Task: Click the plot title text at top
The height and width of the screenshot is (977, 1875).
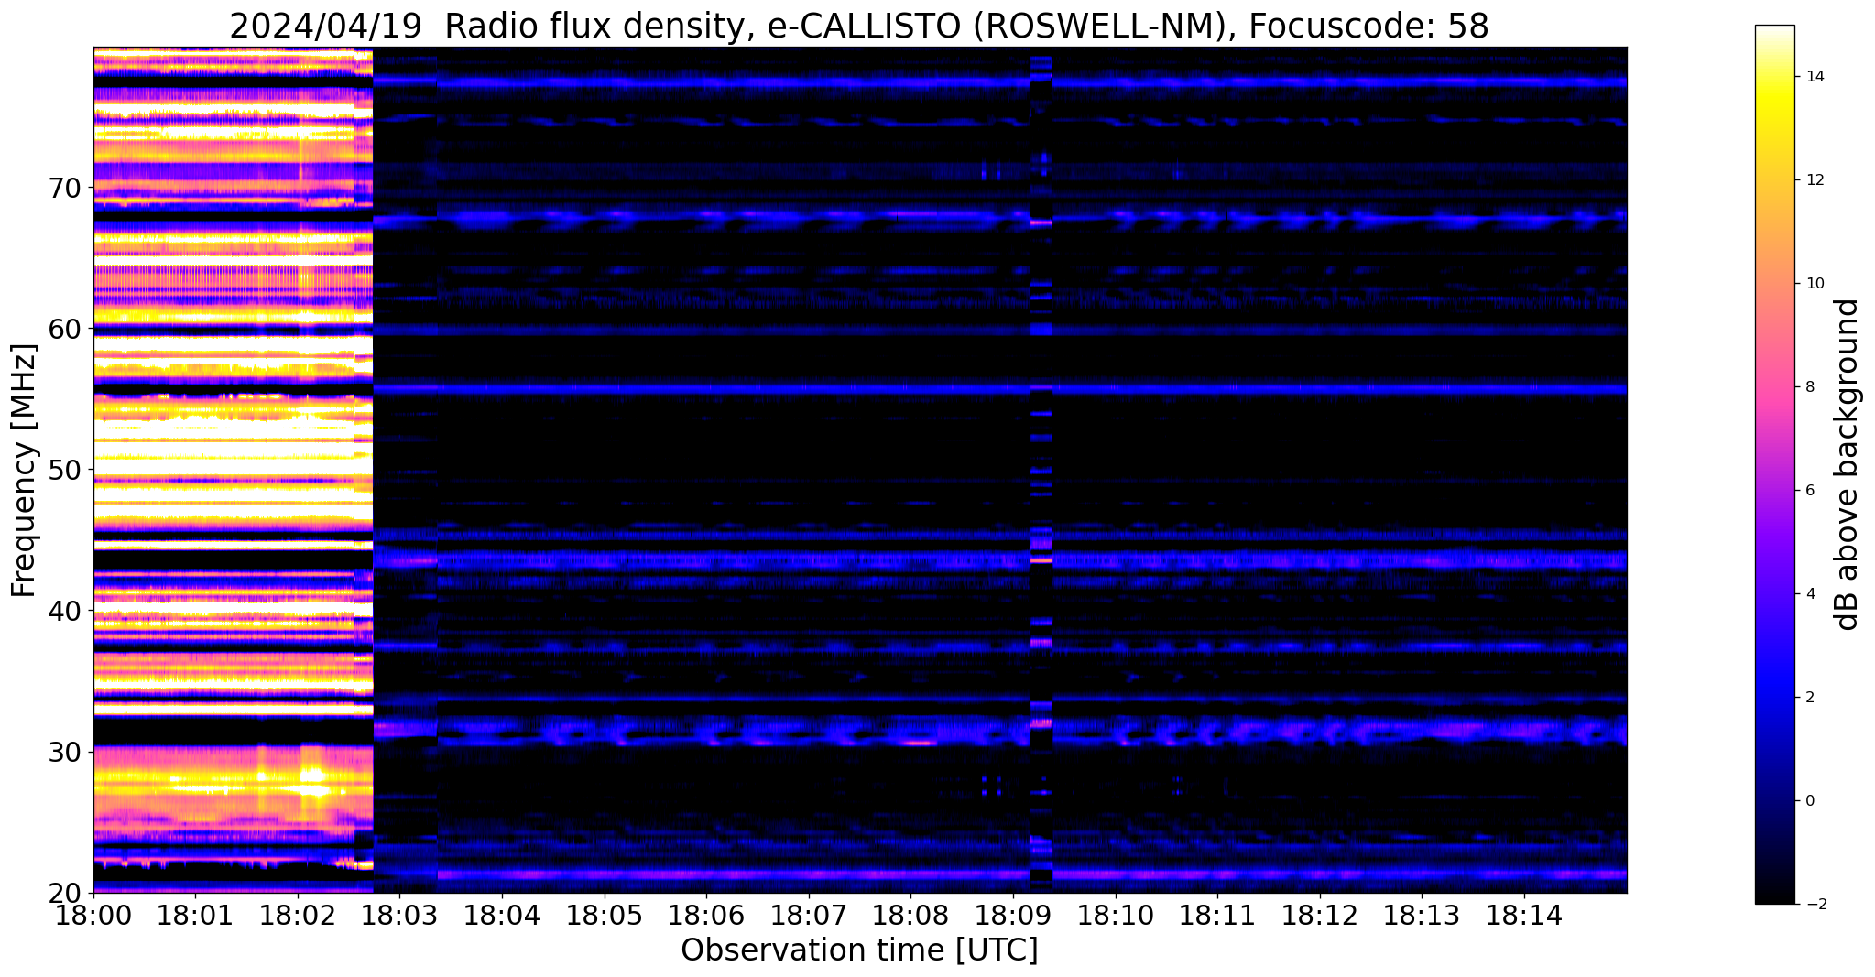Action: point(859,26)
